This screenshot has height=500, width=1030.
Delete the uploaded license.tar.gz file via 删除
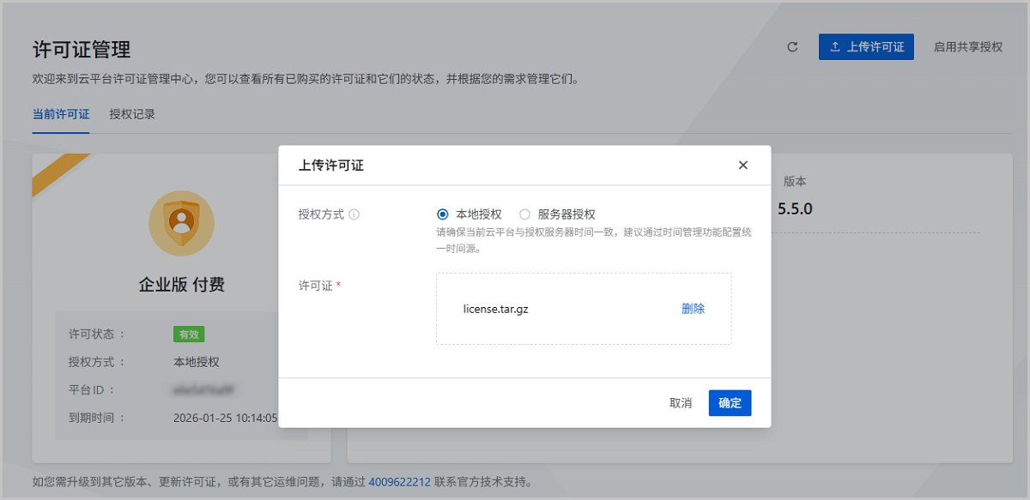[693, 309]
